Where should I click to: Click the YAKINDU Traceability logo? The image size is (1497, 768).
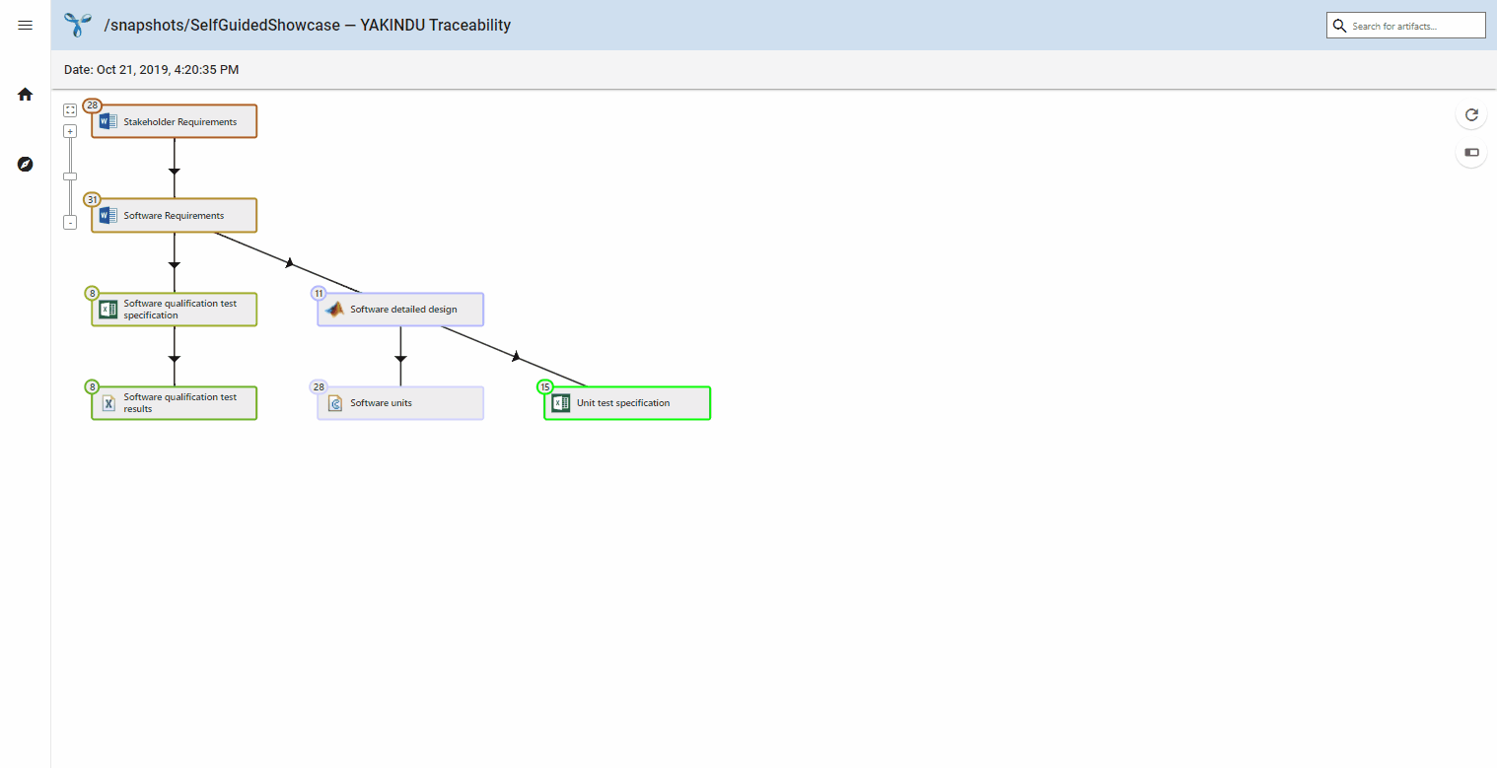78,25
